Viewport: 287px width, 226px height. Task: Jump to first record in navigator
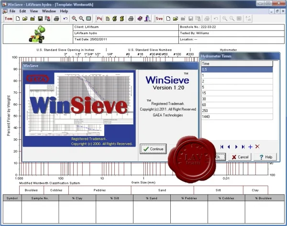pyautogui.click(x=222, y=147)
